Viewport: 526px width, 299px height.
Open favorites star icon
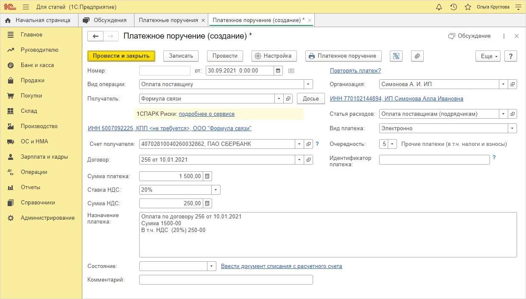click(x=468, y=7)
